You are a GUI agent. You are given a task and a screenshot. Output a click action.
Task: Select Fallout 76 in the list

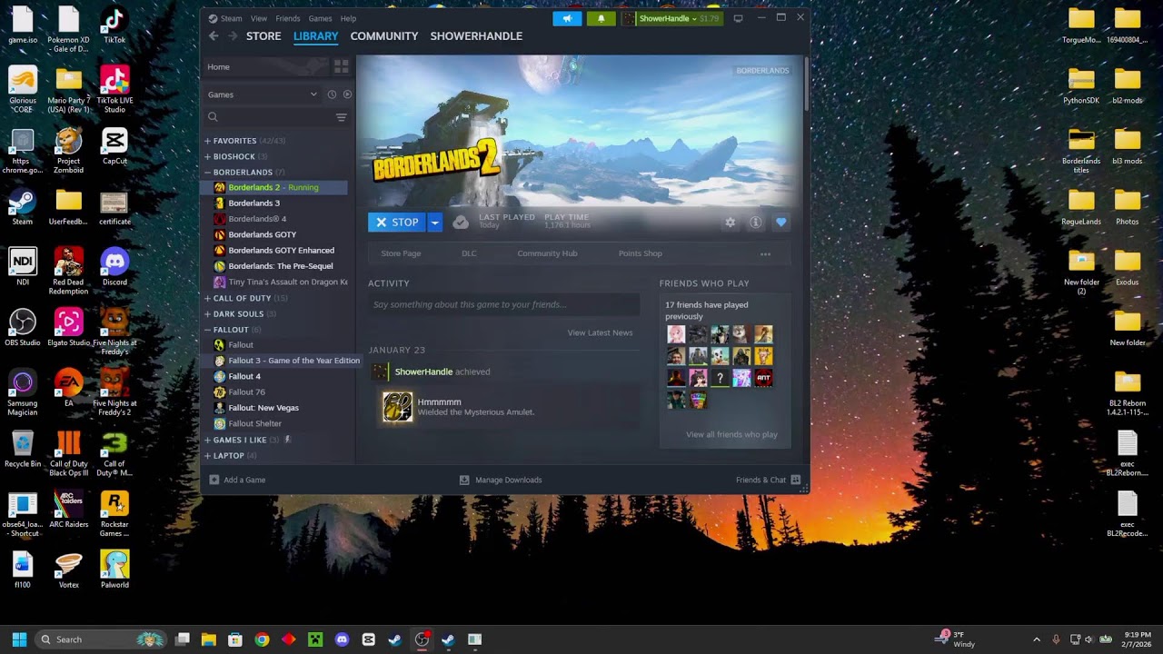[246, 391]
